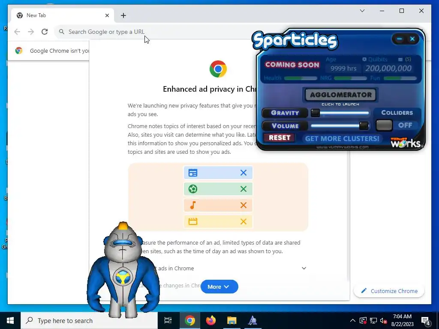Screen dimensions: 439x329
Task: Remove the green soccer topic chip
Action: click(244, 189)
